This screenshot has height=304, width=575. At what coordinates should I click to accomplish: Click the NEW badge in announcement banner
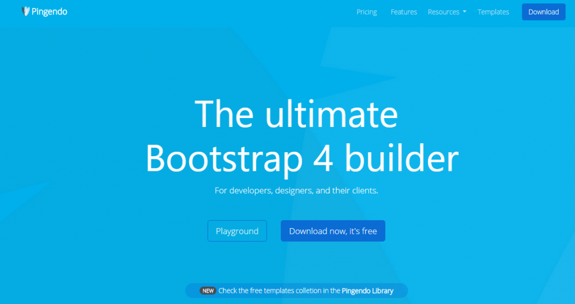tap(208, 291)
